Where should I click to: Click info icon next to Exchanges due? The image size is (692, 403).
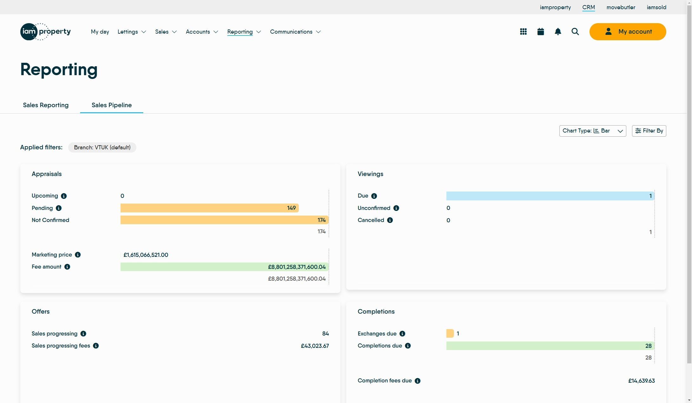tap(402, 334)
